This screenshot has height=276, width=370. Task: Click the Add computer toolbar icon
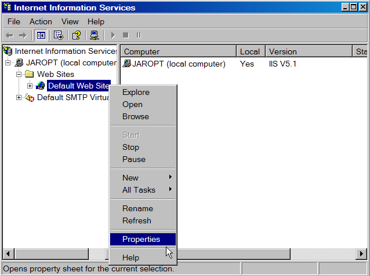[95, 35]
